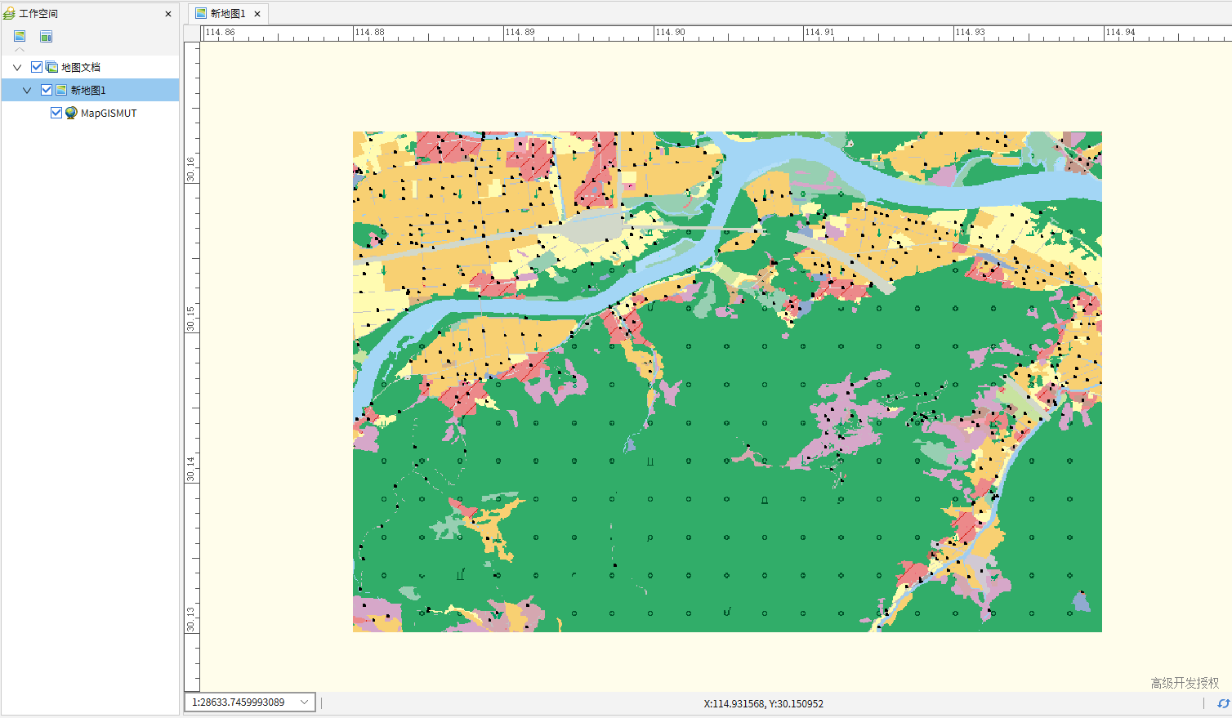Click the 工作空间 panel header icon
The image size is (1232, 718).
[x=9, y=14]
